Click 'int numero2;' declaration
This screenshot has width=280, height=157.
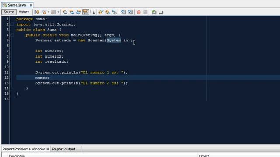coord(49,56)
